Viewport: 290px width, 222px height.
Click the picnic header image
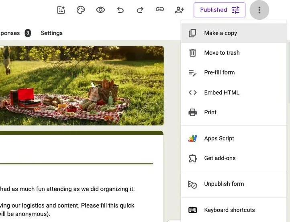pos(82,86)
